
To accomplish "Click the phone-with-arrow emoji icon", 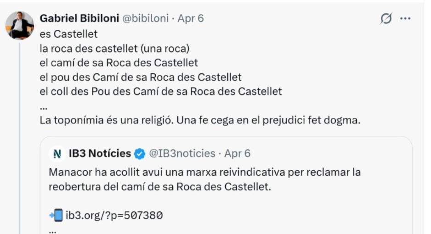I will tap(55, 215).
